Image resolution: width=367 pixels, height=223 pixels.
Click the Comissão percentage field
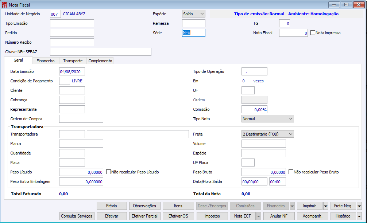coord(254,109)
